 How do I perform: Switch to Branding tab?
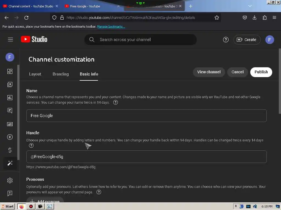[x=61, y=74]
